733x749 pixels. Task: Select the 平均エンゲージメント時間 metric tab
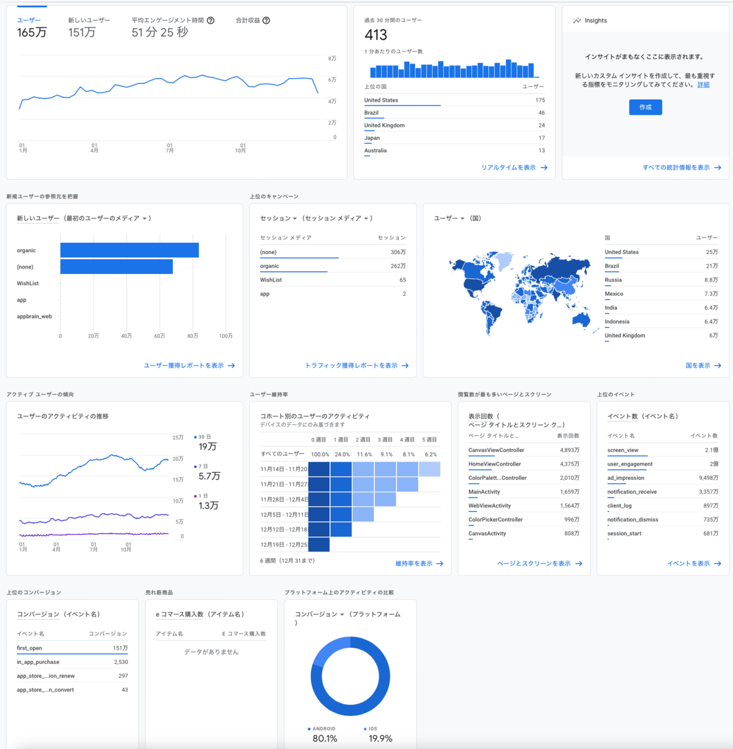[172, 27]
